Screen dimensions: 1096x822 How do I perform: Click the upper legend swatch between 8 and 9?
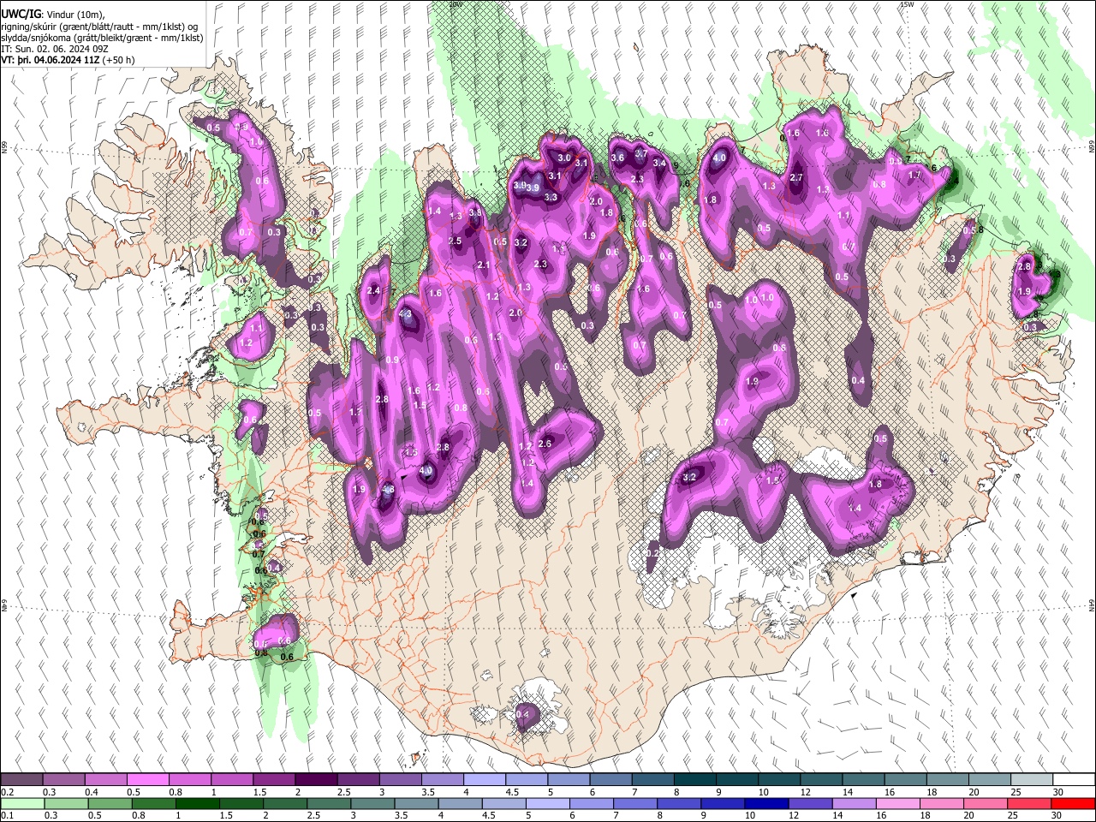(x=695, y=780)
